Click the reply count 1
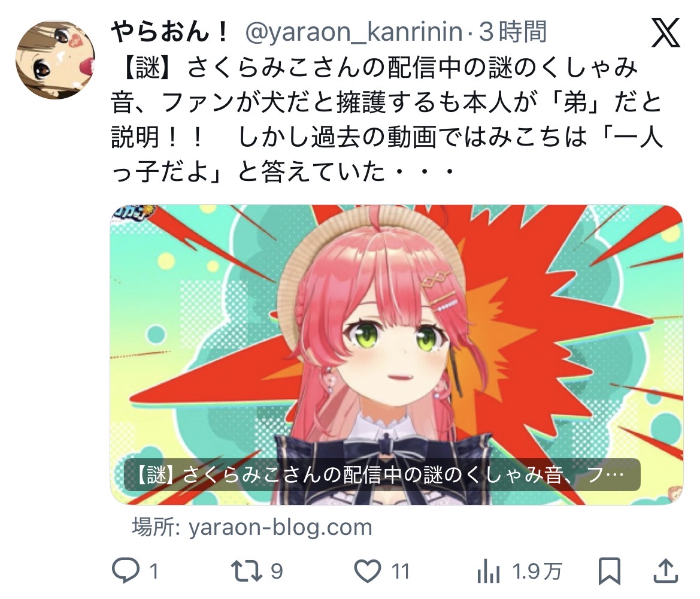Screen dimensions: 700x599 tap(153, 571)
